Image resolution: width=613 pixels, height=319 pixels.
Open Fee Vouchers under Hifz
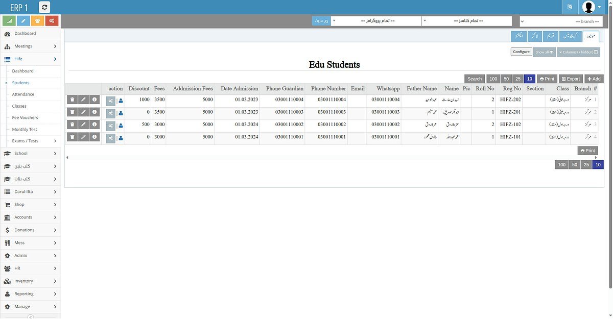[x=33, y=117]
